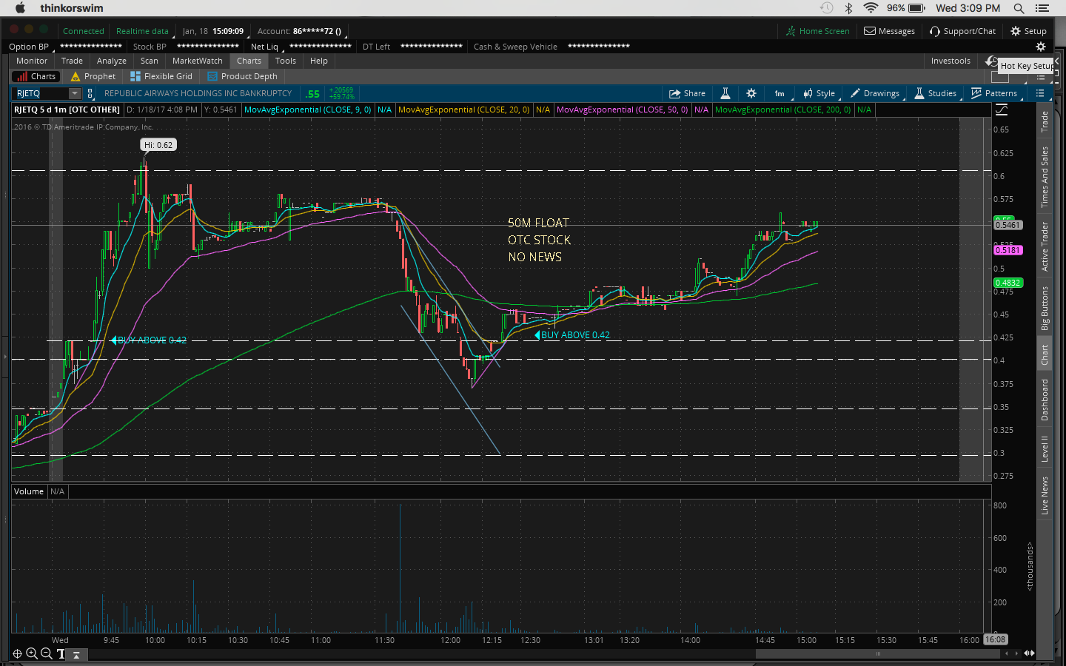Open the Product Depth sub-tab
The width and height of the screenshot is (1066, 666).
click(243, 76)
